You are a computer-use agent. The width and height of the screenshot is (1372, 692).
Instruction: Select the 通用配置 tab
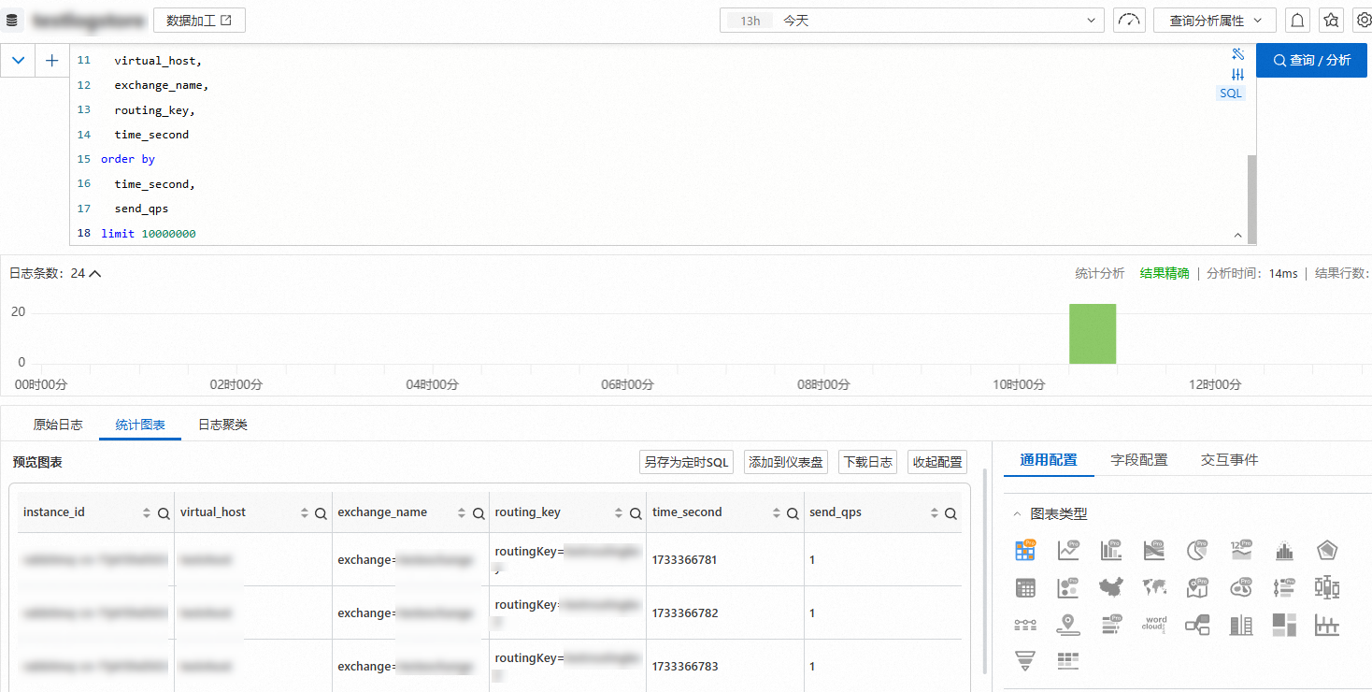click(x=1049, y=460)
